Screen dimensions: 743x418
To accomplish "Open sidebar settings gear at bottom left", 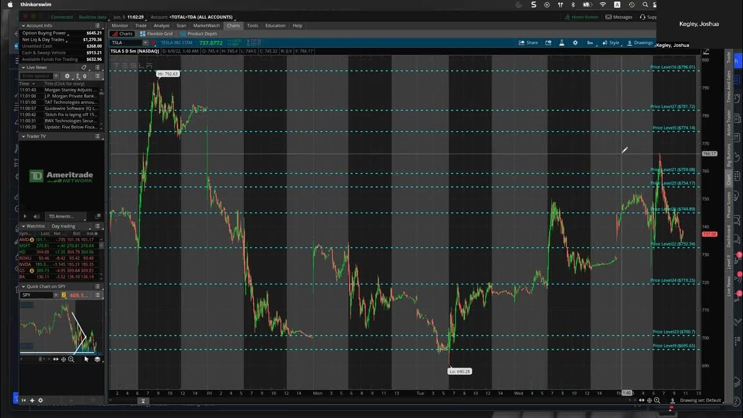I will tap(41, 400).
